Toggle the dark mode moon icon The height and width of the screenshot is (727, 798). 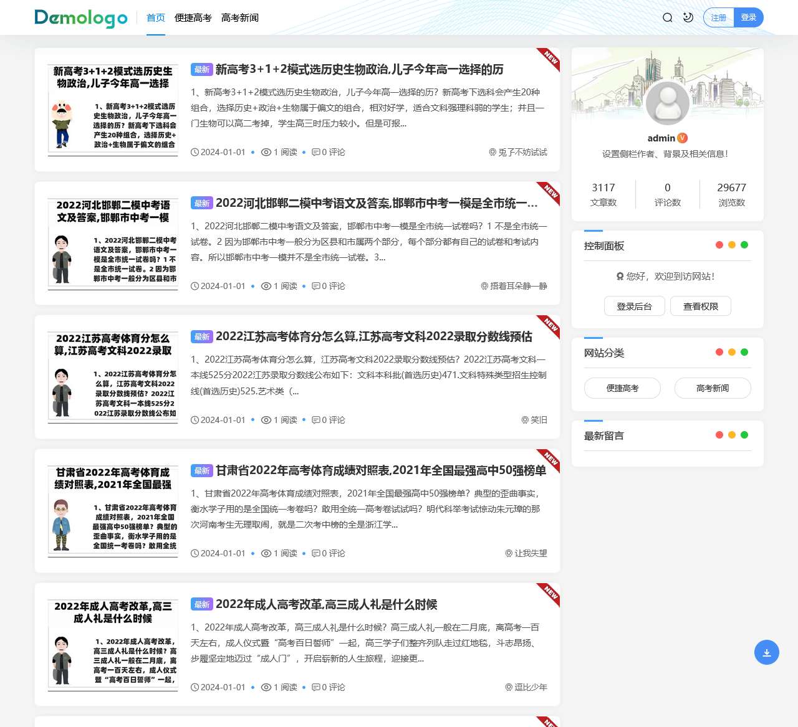point(688,17)
